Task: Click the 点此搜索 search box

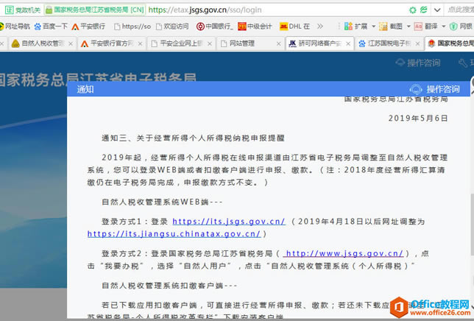Action: pyautogui.click(x=460, y=10)
